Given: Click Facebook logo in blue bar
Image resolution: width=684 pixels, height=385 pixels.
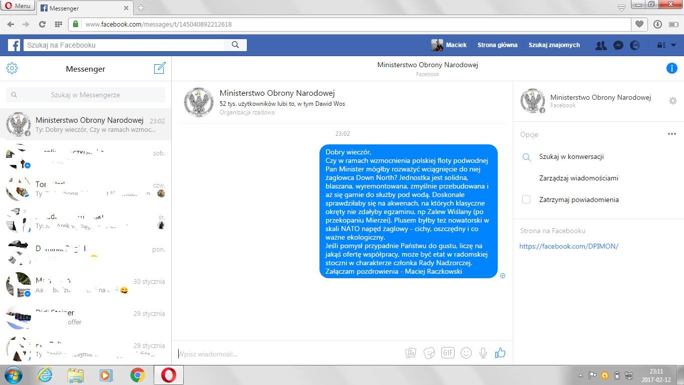Looking at the screenshot, I should pyautogui.click(x=14, y=45).
